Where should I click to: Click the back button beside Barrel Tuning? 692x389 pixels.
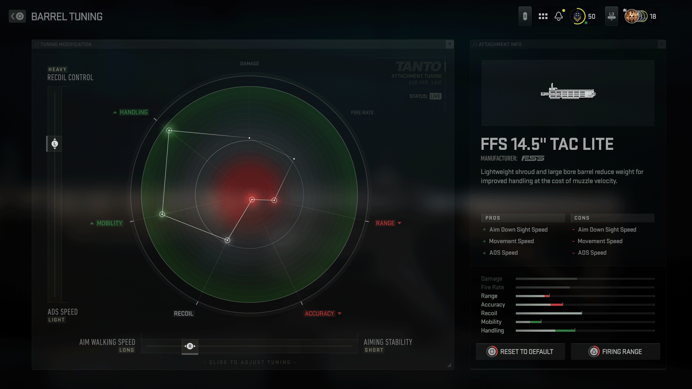click(x=17, y=16)
